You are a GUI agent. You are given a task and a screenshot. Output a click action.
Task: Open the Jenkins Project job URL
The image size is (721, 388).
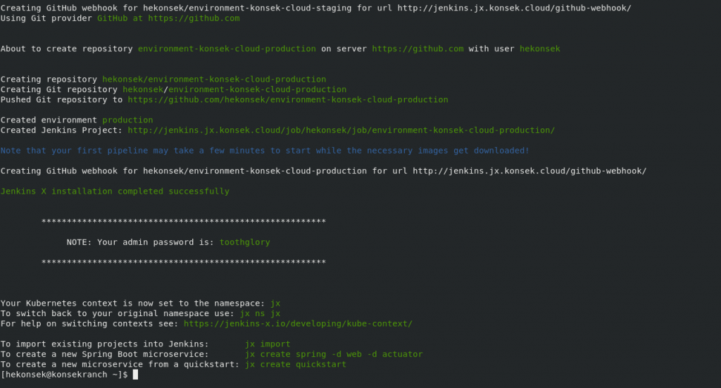[x=341, y=130]
